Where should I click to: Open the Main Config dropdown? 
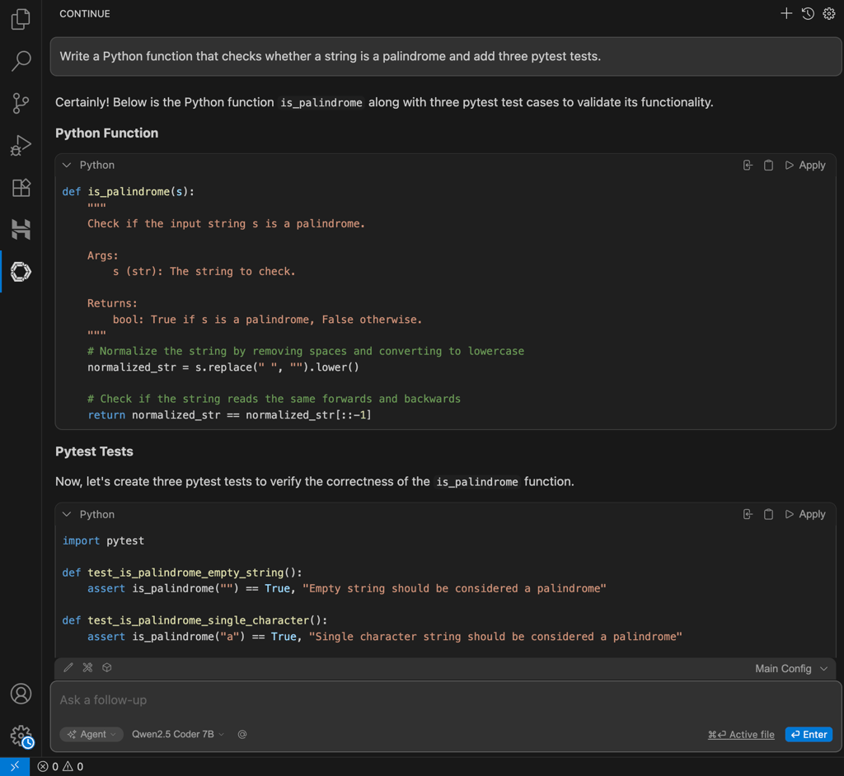tap(791, 668)
